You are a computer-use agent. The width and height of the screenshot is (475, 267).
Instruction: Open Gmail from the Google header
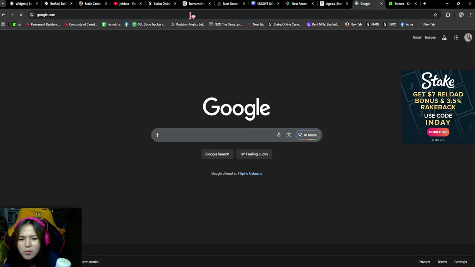pos(417,37)
